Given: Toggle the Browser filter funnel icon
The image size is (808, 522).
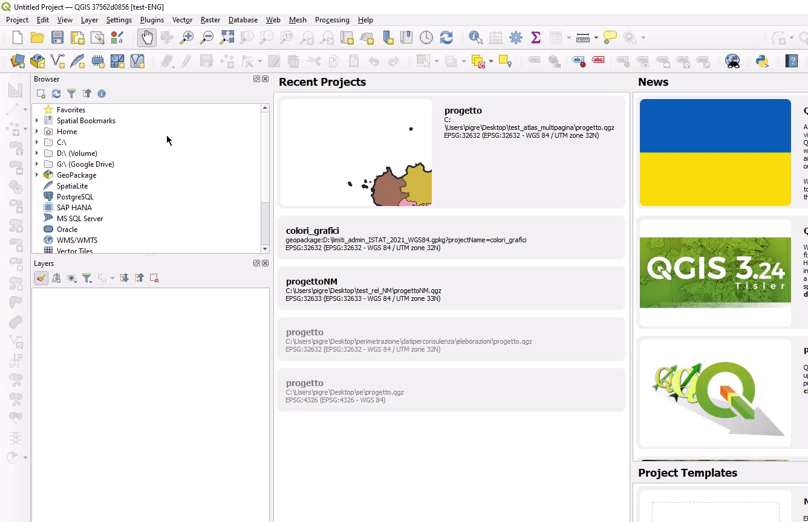Looking at the screenshot, I should click(71, 94).
